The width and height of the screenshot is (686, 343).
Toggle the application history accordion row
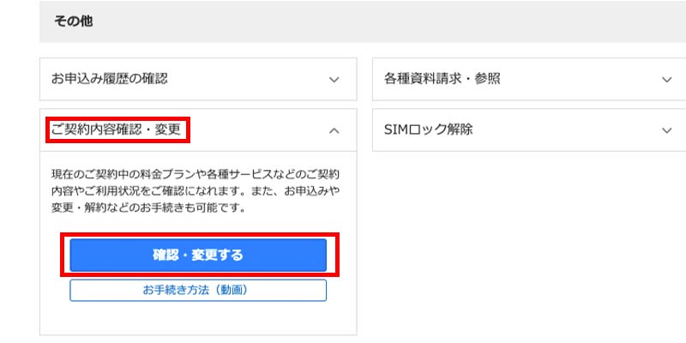pyautogui.click(x=198, y=79)
